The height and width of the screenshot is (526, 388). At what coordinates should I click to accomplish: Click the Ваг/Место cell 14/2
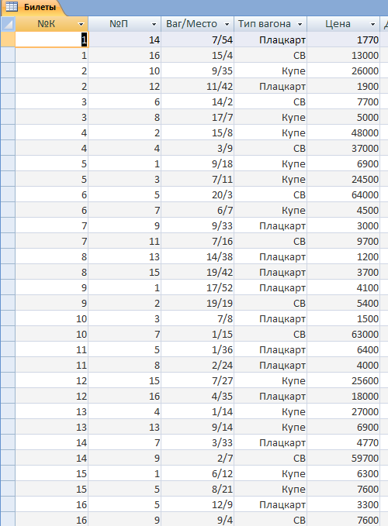[x=198, y=101]
